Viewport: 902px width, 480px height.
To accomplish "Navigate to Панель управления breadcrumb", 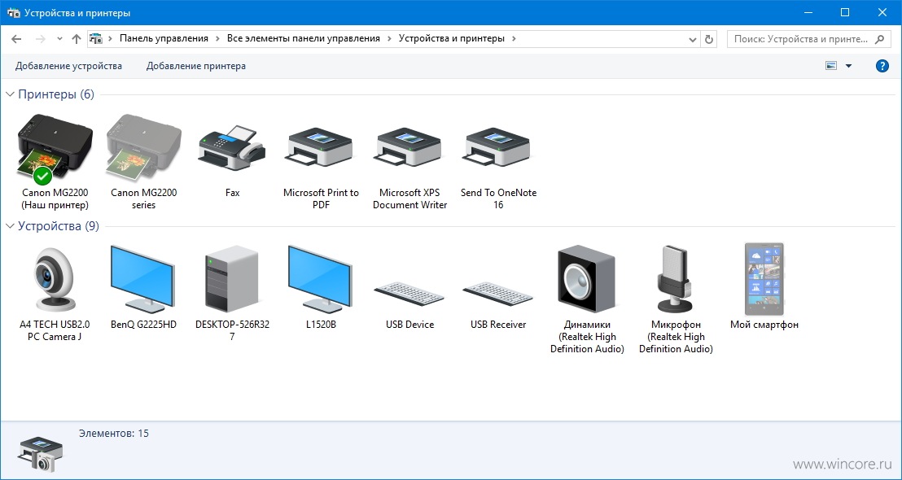I will point(164,38).
